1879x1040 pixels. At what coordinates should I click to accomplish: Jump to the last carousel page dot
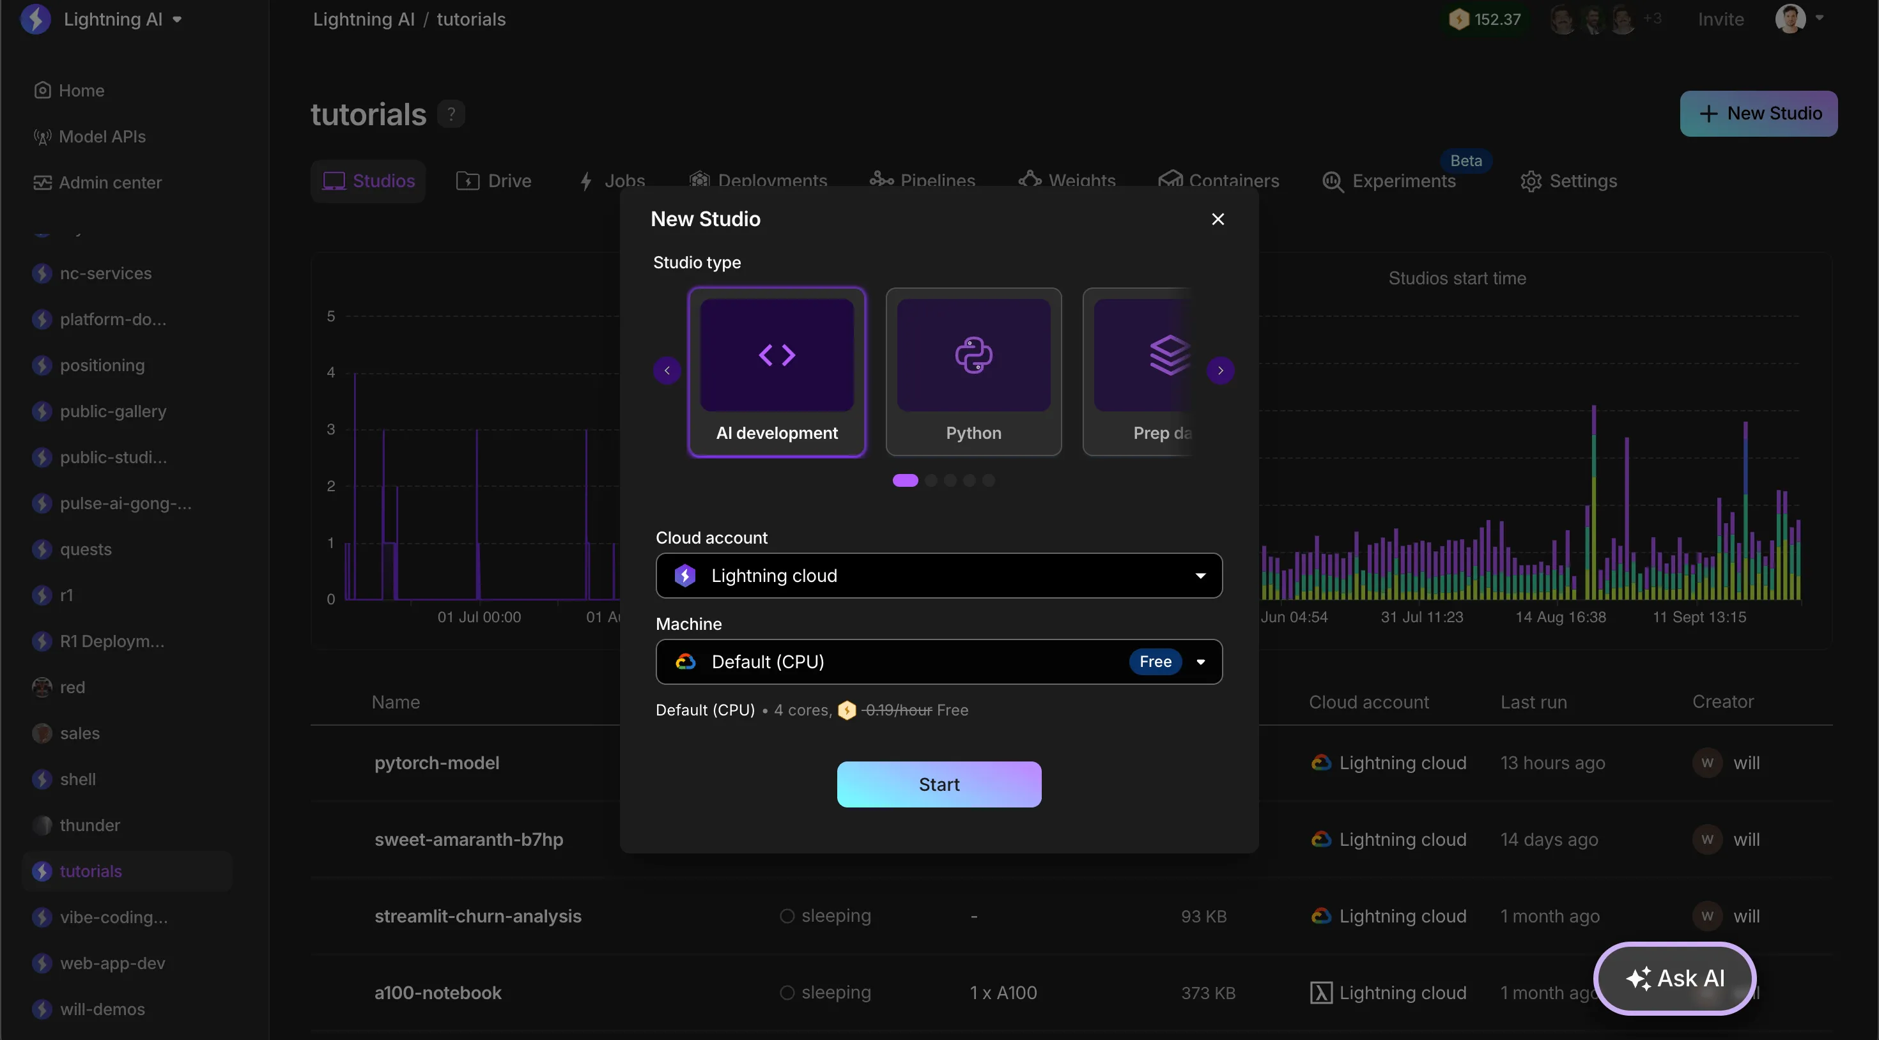pos(988,480)
